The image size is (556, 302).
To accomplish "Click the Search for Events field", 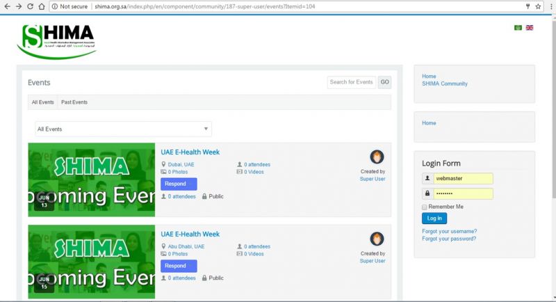I will 352,82.
